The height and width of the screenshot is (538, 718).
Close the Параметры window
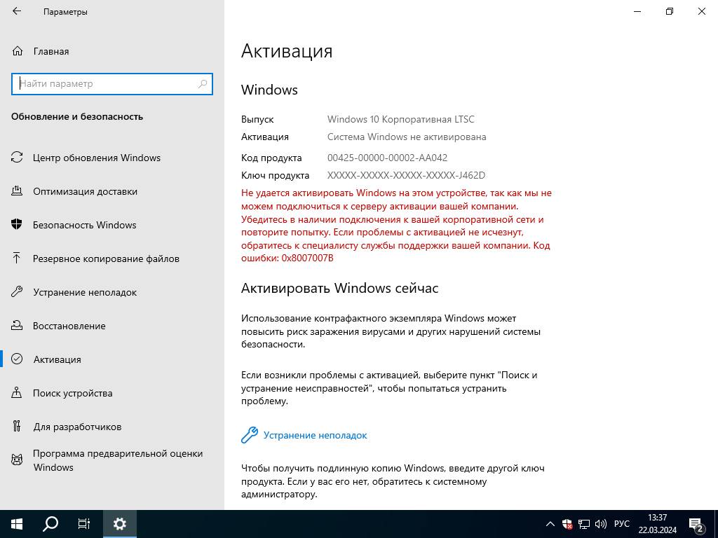click(701, 11)
